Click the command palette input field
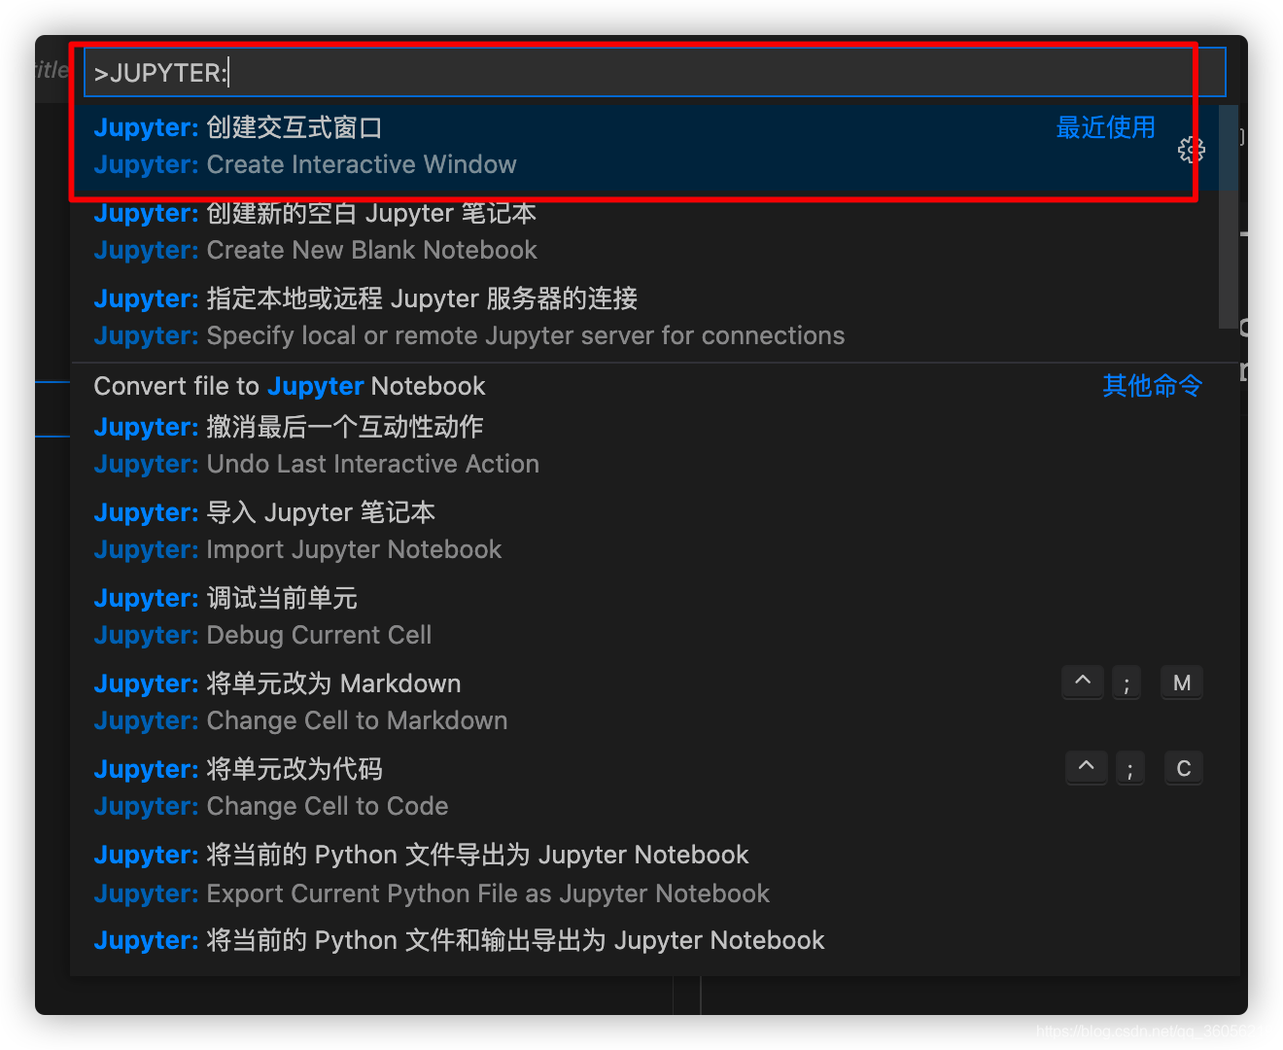This screenshot has width=1283, height=1050. pos(654,73)
